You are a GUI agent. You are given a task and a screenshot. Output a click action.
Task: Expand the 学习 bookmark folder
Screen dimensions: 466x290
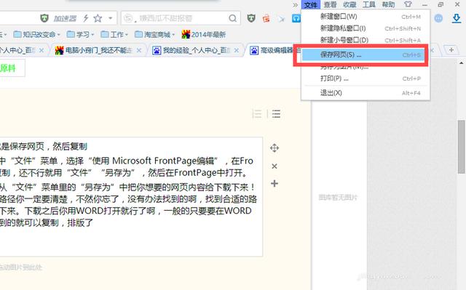80,35
